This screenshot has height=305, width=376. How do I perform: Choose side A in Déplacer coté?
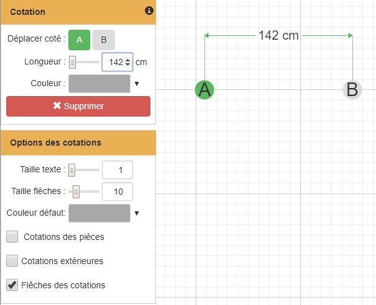(79, 40)
